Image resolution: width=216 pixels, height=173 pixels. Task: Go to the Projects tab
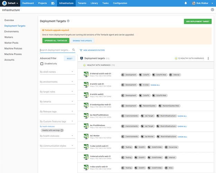pos(43,3)
